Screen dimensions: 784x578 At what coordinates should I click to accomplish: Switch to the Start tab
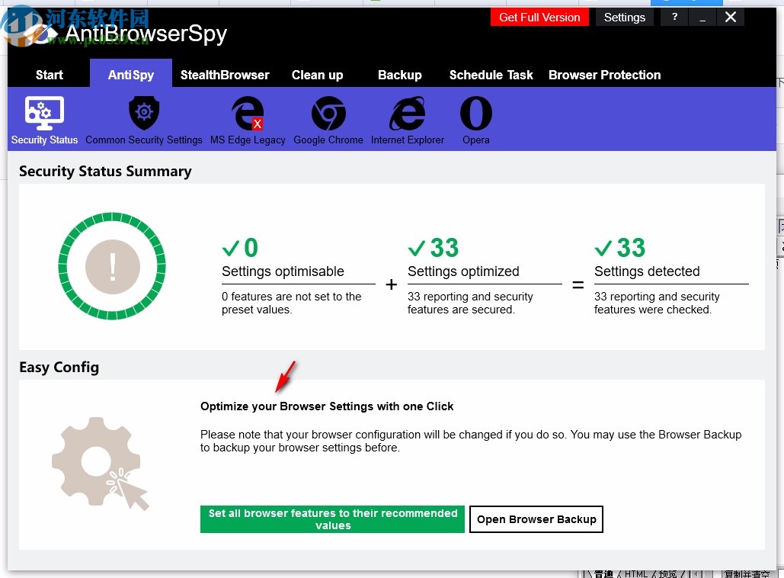[49, 74]
